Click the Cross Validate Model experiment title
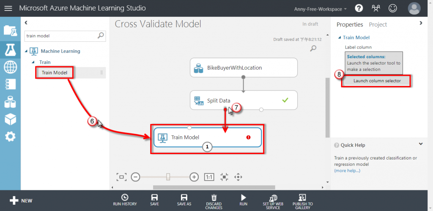Viewport: 433px width, 211px height. pos(158,24)
